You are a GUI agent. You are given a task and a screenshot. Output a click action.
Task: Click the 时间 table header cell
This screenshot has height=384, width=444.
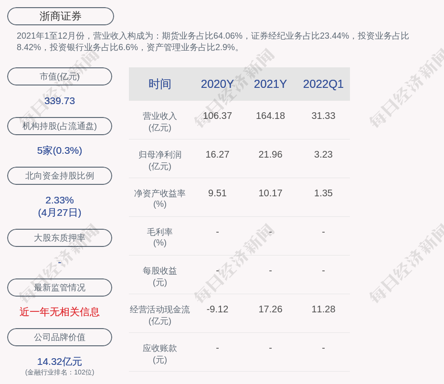coord(160,84)
